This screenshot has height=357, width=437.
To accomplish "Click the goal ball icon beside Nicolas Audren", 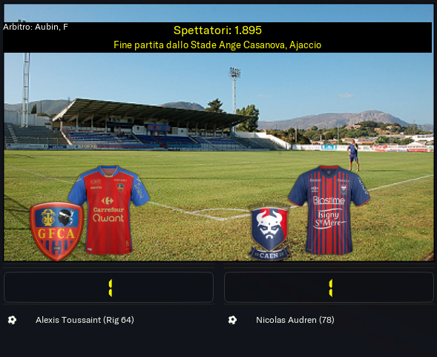I will (232, 320).
